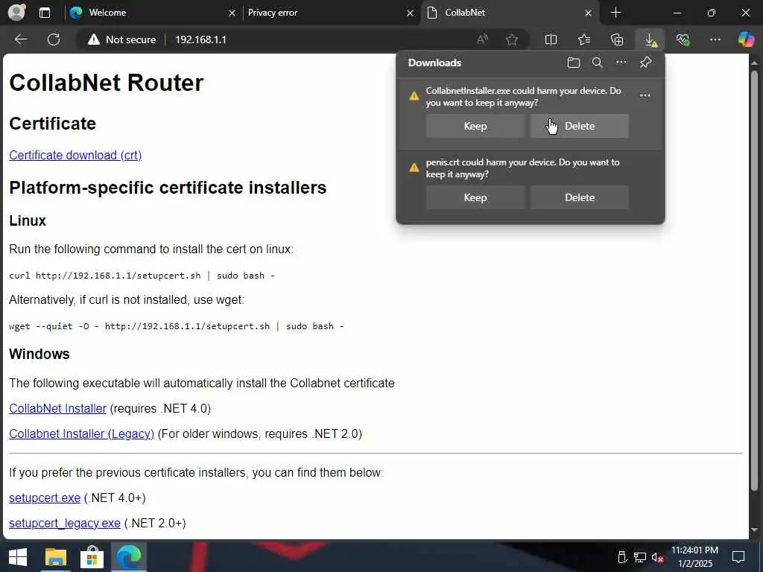763x572 pixels.
Task: Download CollabNet Installer link
Action: (x=57, y=408)
